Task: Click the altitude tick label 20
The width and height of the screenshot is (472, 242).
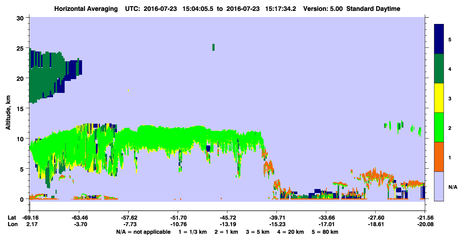Action: [x=21, y=78]
